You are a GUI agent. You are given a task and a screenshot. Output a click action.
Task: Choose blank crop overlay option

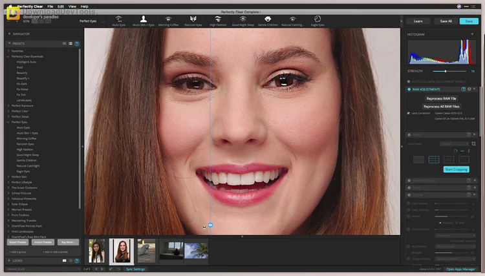pyautogui.click(x=418, y=160)
